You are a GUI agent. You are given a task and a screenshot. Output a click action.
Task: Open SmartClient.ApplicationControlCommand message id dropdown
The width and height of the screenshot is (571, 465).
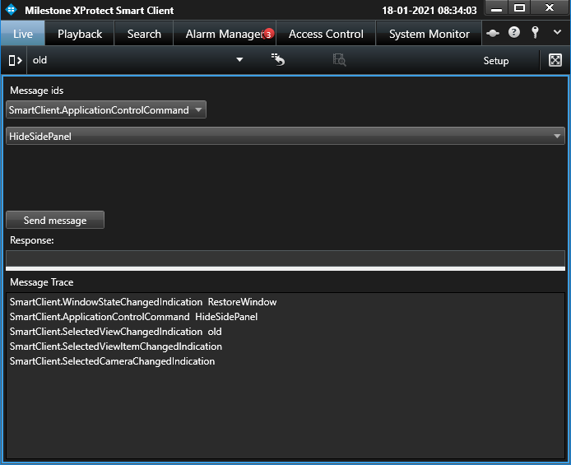click(106, 109)
